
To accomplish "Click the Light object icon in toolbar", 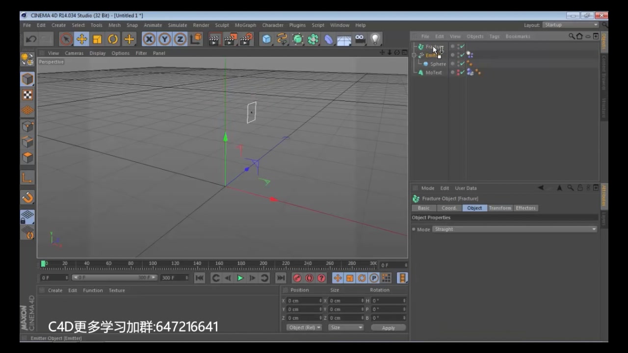I will [x=375, y=39].
